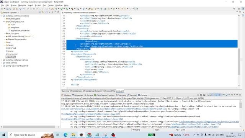Viewport: 245px width, 138px height.
Task: Switch to the Effective POM tab
Action: point(109,91)
